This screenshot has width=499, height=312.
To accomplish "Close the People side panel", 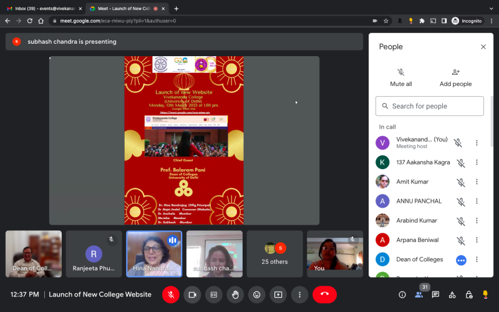I will [483, 47].
